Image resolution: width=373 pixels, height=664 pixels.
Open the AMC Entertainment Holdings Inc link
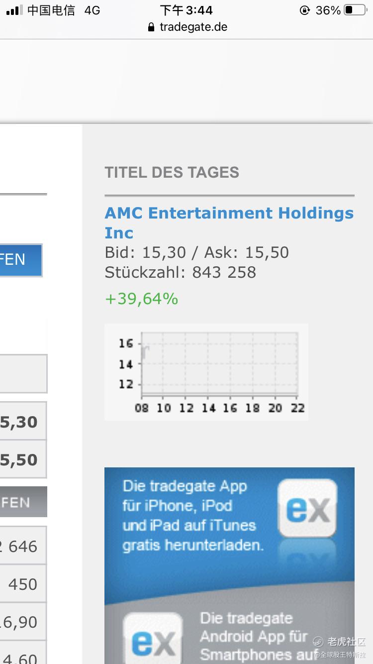click(x=229, y=223)
